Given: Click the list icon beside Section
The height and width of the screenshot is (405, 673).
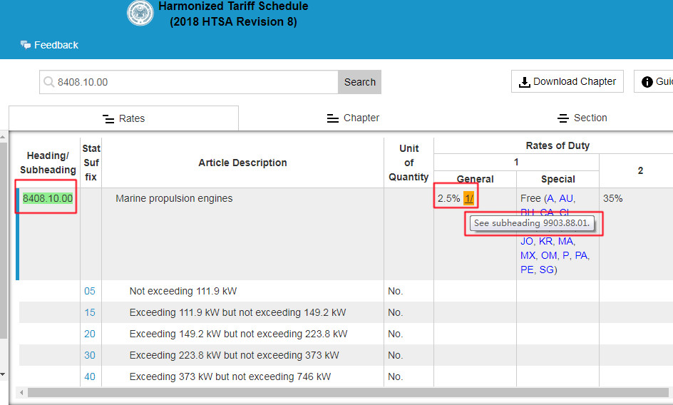Looking at the screenshot, I should pos(562,118).
